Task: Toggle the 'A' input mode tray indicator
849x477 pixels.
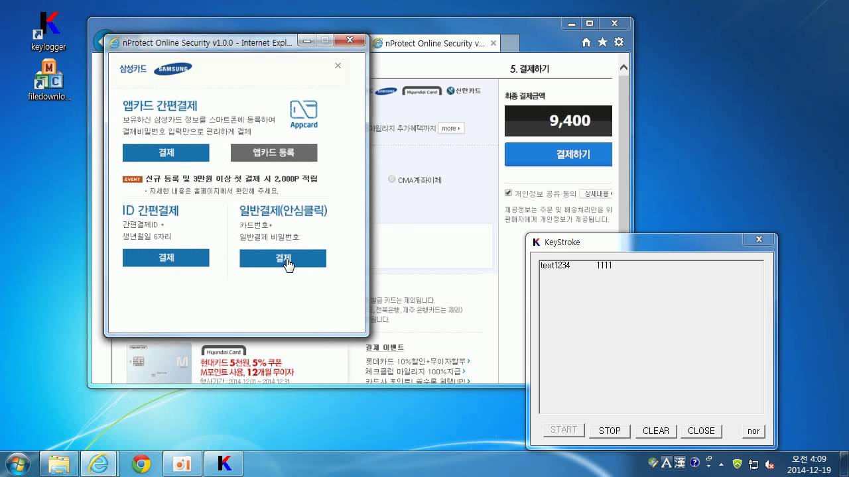Action: coord(667,462)
